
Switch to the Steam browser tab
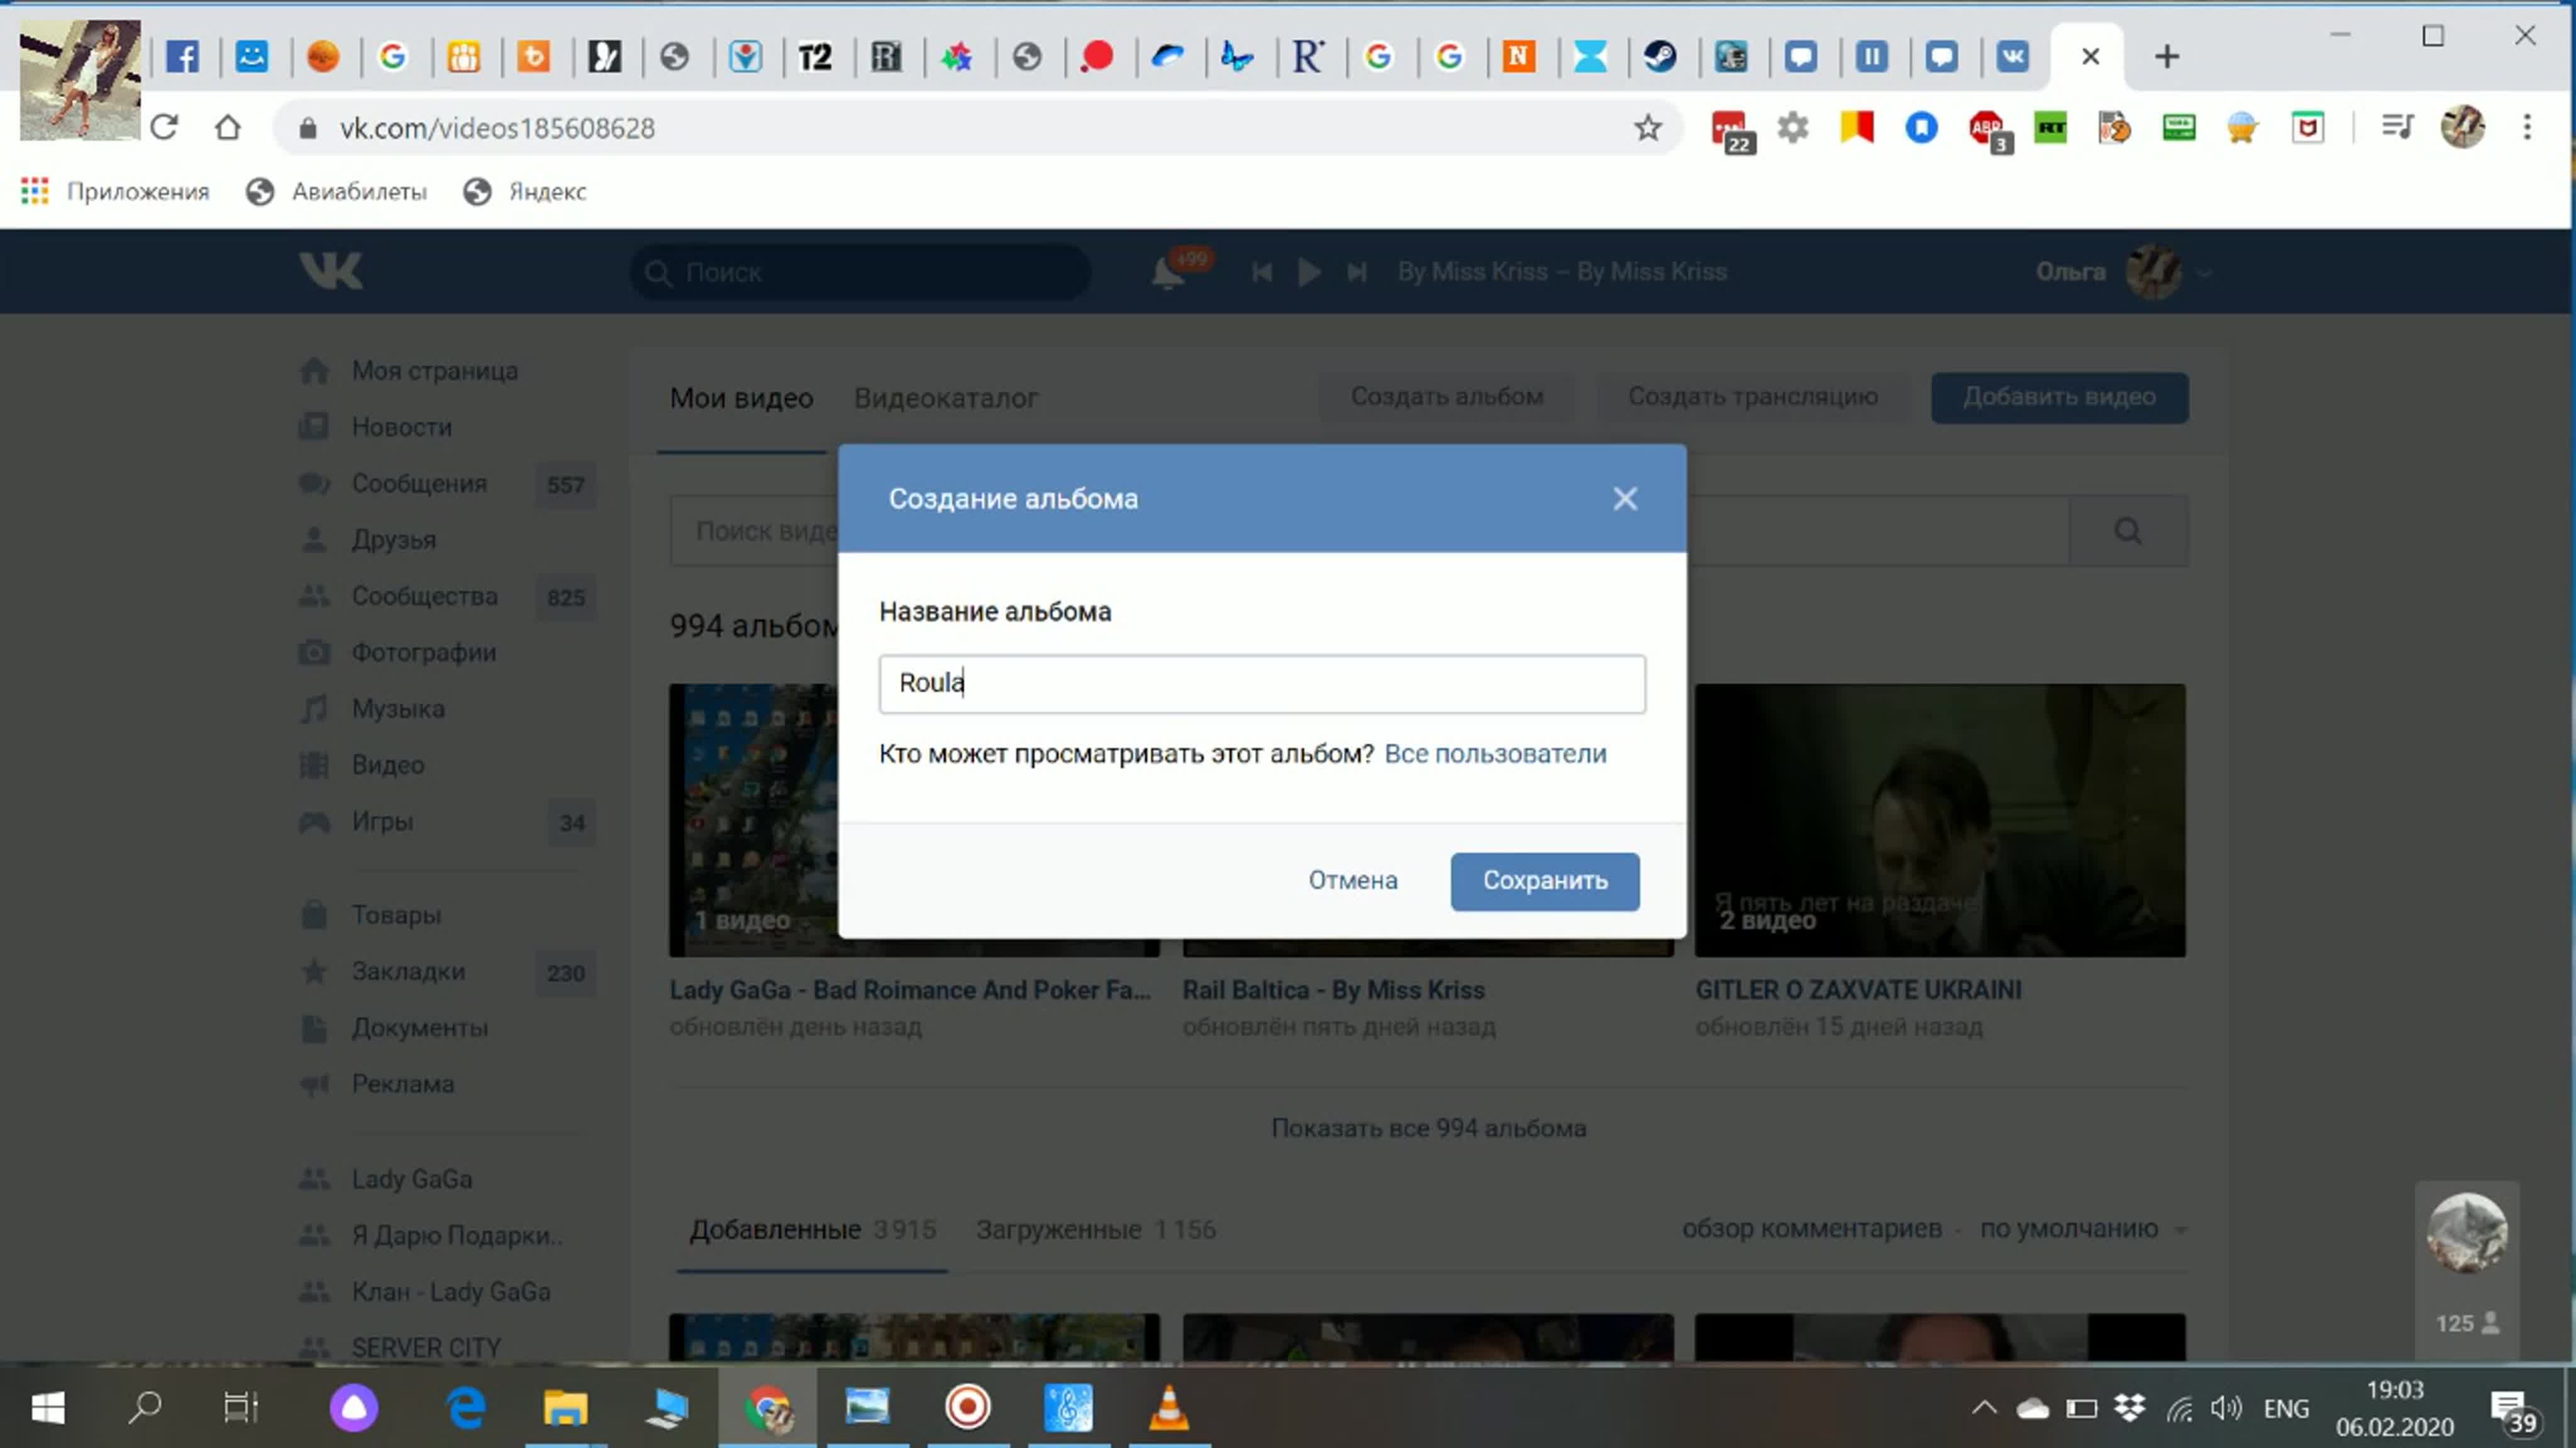tap(1660, 57)
